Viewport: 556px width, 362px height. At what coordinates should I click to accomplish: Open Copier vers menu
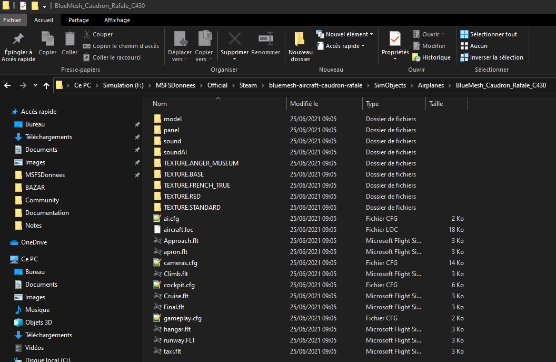204,46
